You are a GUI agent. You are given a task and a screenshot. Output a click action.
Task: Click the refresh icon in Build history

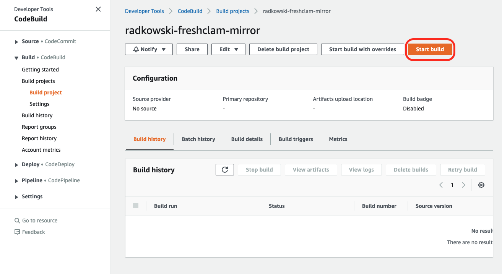click(225, 170)
